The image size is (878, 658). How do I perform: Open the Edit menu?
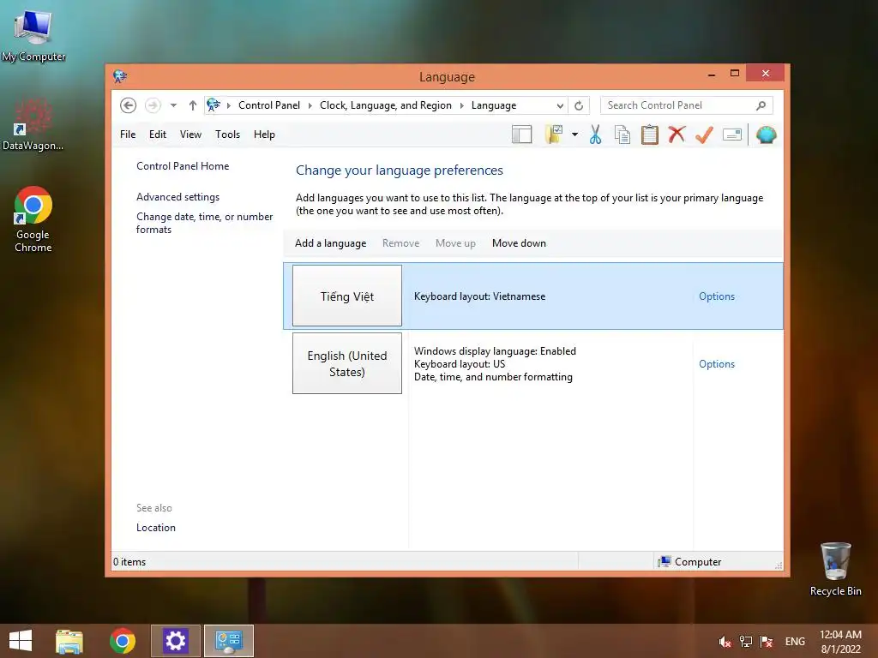tap(158, 135)
